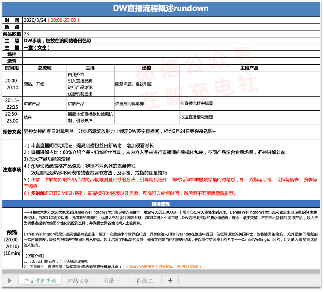324x292 pixels.
Task: Select the 直播流程 section header bar
Action: click(161, 204)
